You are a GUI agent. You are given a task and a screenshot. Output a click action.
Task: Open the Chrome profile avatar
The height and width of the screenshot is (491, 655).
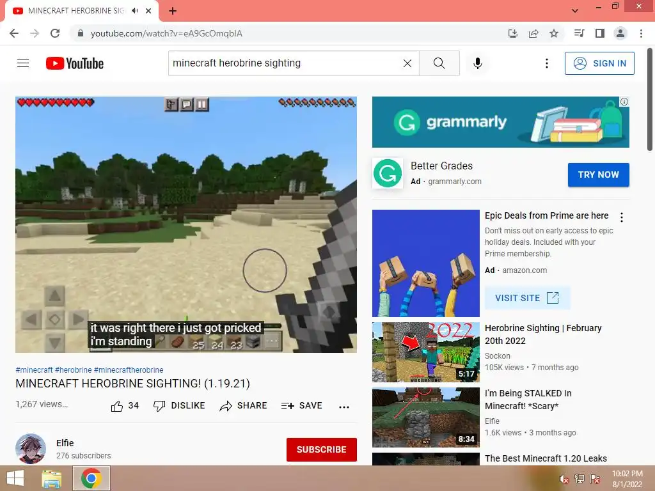tap(620, 33)
